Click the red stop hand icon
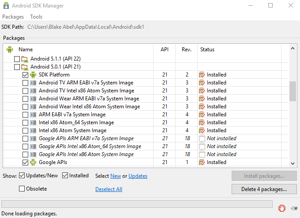Screen dimensions: 300x218 click(281, 207)
